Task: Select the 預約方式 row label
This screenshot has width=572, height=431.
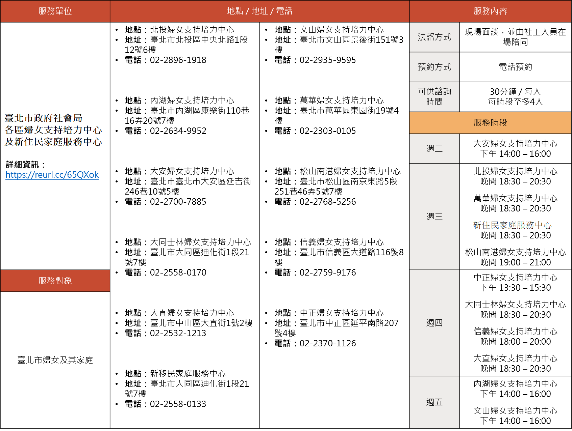Action: 434,67
